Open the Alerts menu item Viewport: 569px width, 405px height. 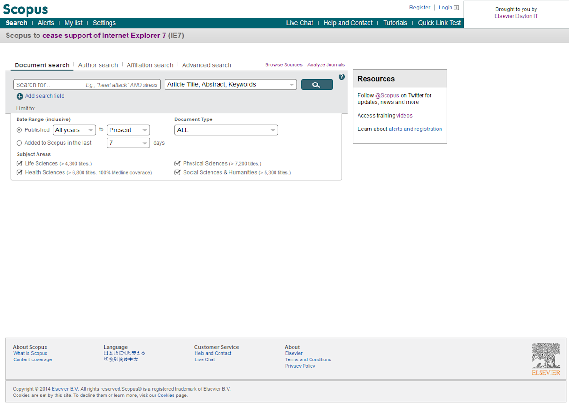46,23
